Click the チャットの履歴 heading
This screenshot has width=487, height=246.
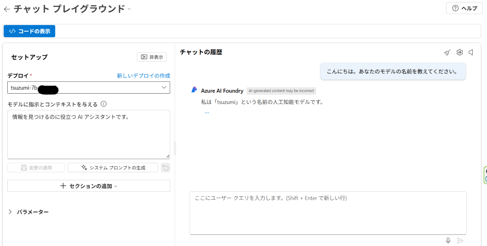click(201, 52)
